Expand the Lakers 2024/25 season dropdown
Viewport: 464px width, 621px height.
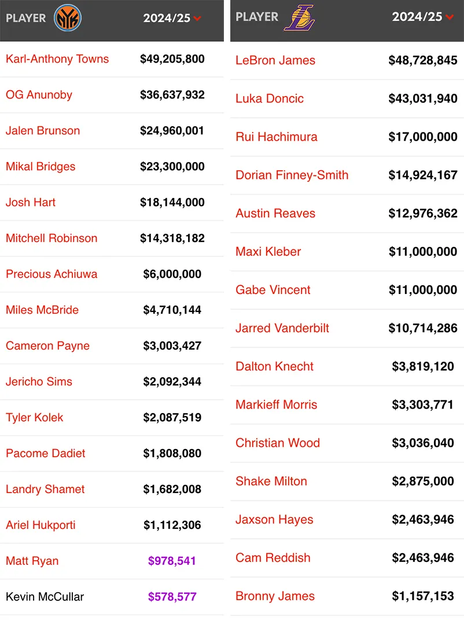click(450, 17)
